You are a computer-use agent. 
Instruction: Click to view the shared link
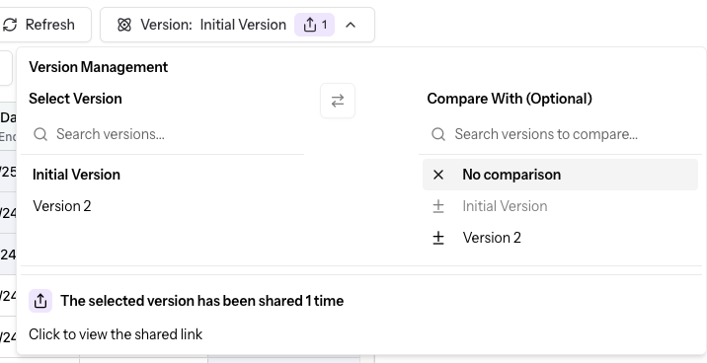point(116,334)
